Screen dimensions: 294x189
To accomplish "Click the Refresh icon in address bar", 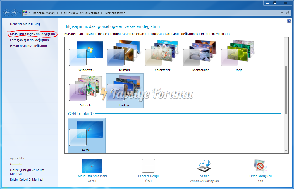I will click(288, 13).
